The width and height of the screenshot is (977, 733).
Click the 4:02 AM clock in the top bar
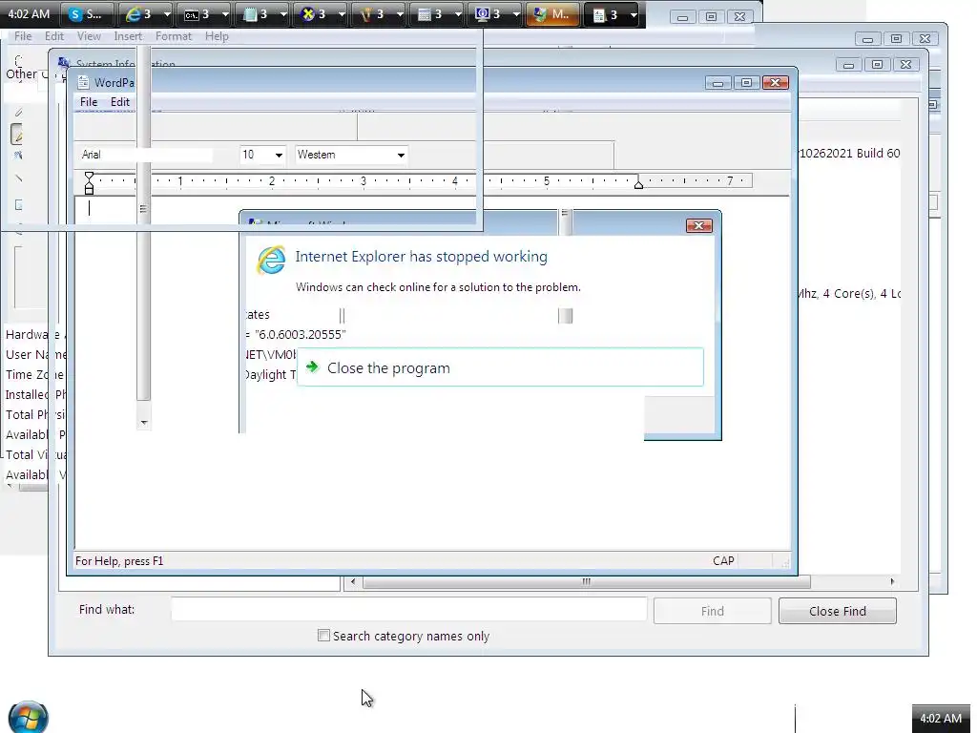point(29,14)
